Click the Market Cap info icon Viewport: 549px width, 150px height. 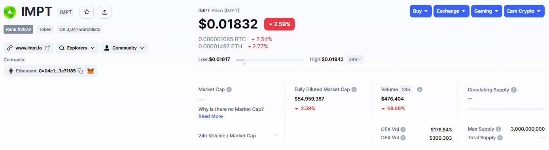click(x=229, y=89)
